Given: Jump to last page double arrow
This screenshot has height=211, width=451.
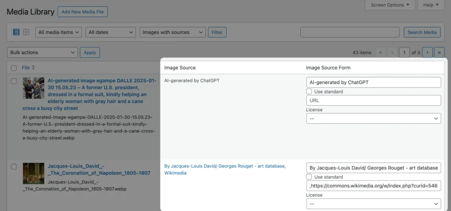Looking at the screenshot, I should click(x=439, y=52).
